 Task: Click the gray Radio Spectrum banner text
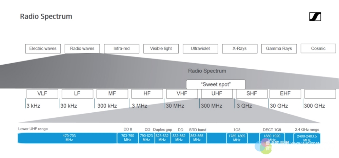(207, 71)
